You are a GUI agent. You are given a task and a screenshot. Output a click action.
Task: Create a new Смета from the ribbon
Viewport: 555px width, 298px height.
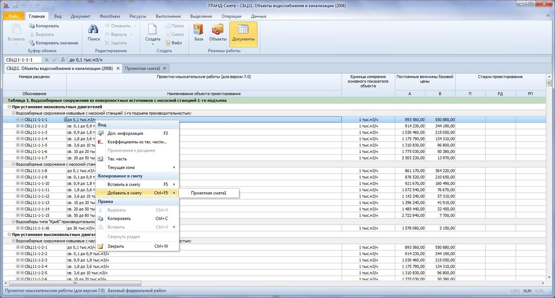coord(174,34)
